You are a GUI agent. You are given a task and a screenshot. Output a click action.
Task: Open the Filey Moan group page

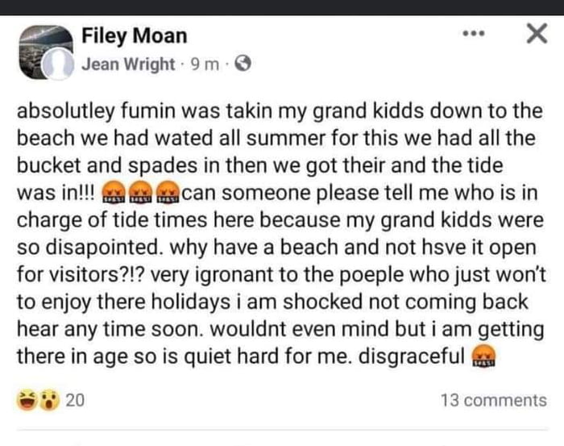[135, 36]
